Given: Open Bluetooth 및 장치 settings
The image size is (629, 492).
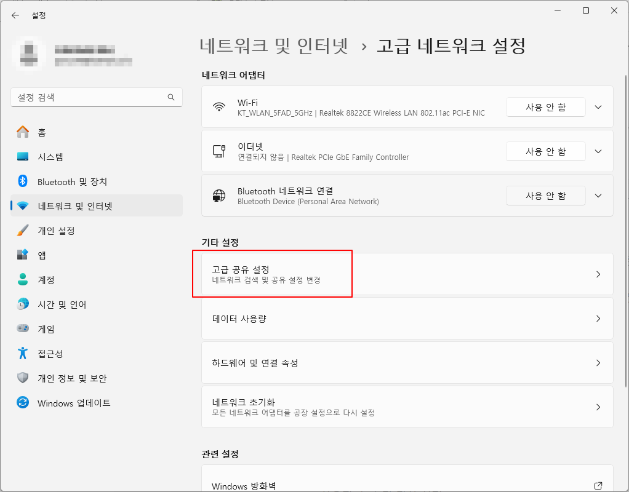Looking at the screenshot, I should pyautogui.click(x=25, y=181).
